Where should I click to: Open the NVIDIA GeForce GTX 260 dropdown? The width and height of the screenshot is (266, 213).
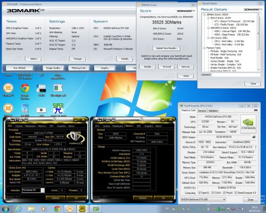pyautogui.click(x=203, y=200)
